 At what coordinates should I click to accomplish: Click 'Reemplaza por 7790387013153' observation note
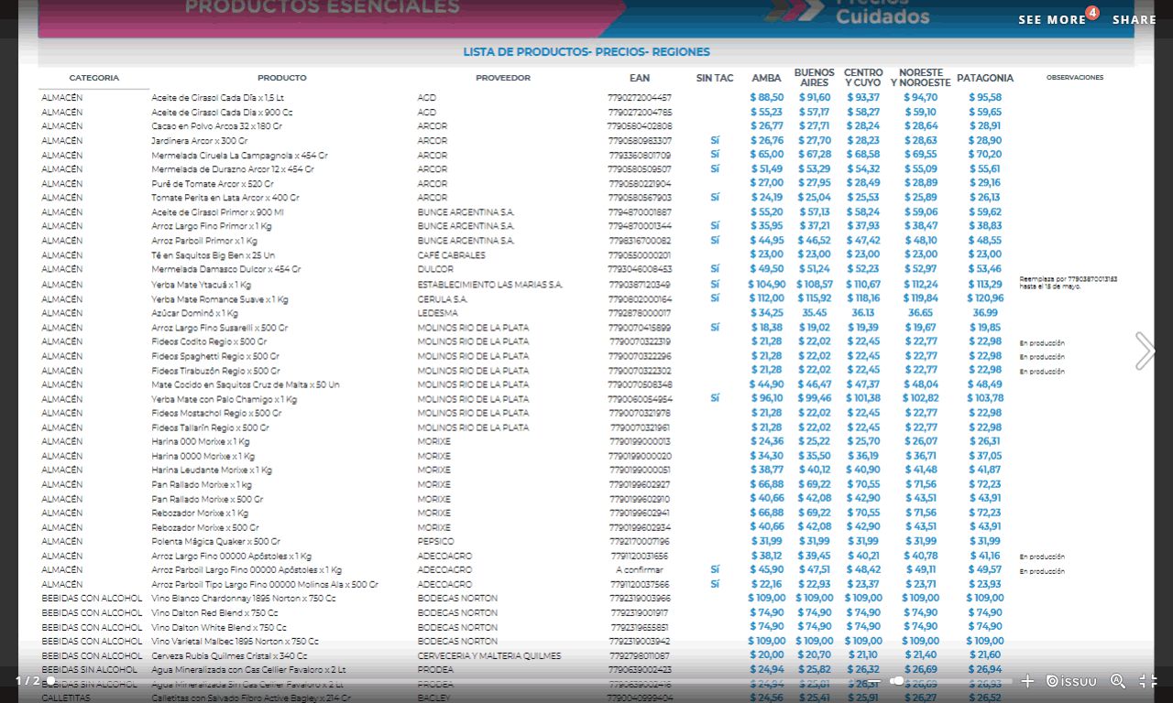1069,283
